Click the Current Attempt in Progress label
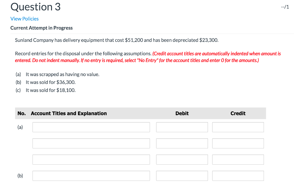Image resolution: width=297 pixels, height=182 pixels. [41, 28]
